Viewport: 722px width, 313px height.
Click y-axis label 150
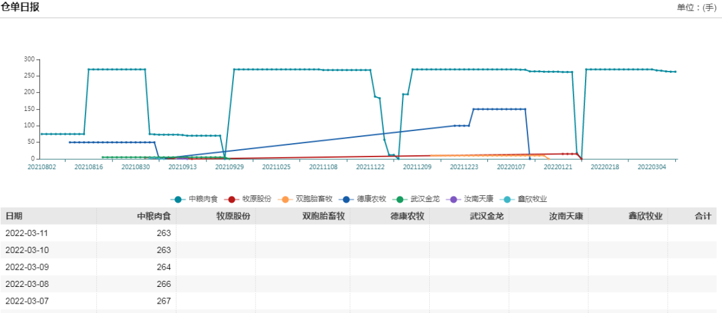point(30,109)
